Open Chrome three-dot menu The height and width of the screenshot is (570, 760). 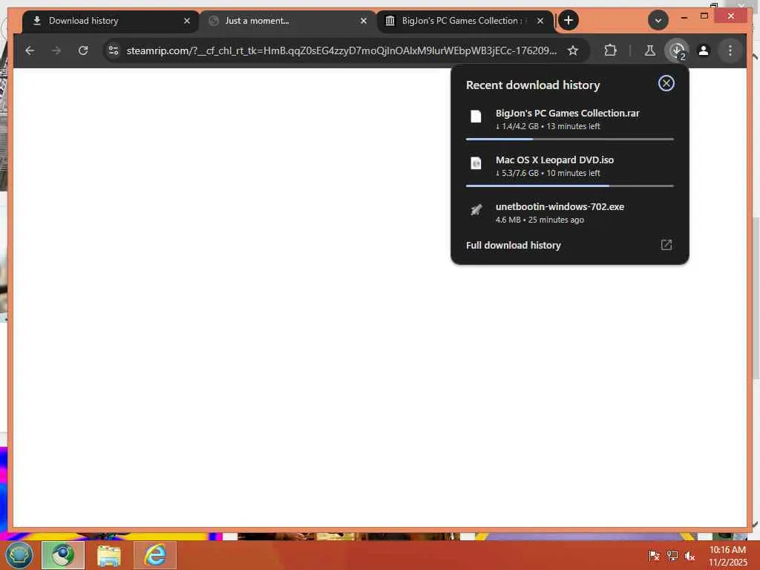click(x=730, y=50)
